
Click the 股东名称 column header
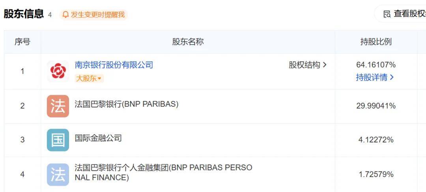click(188, 42)
